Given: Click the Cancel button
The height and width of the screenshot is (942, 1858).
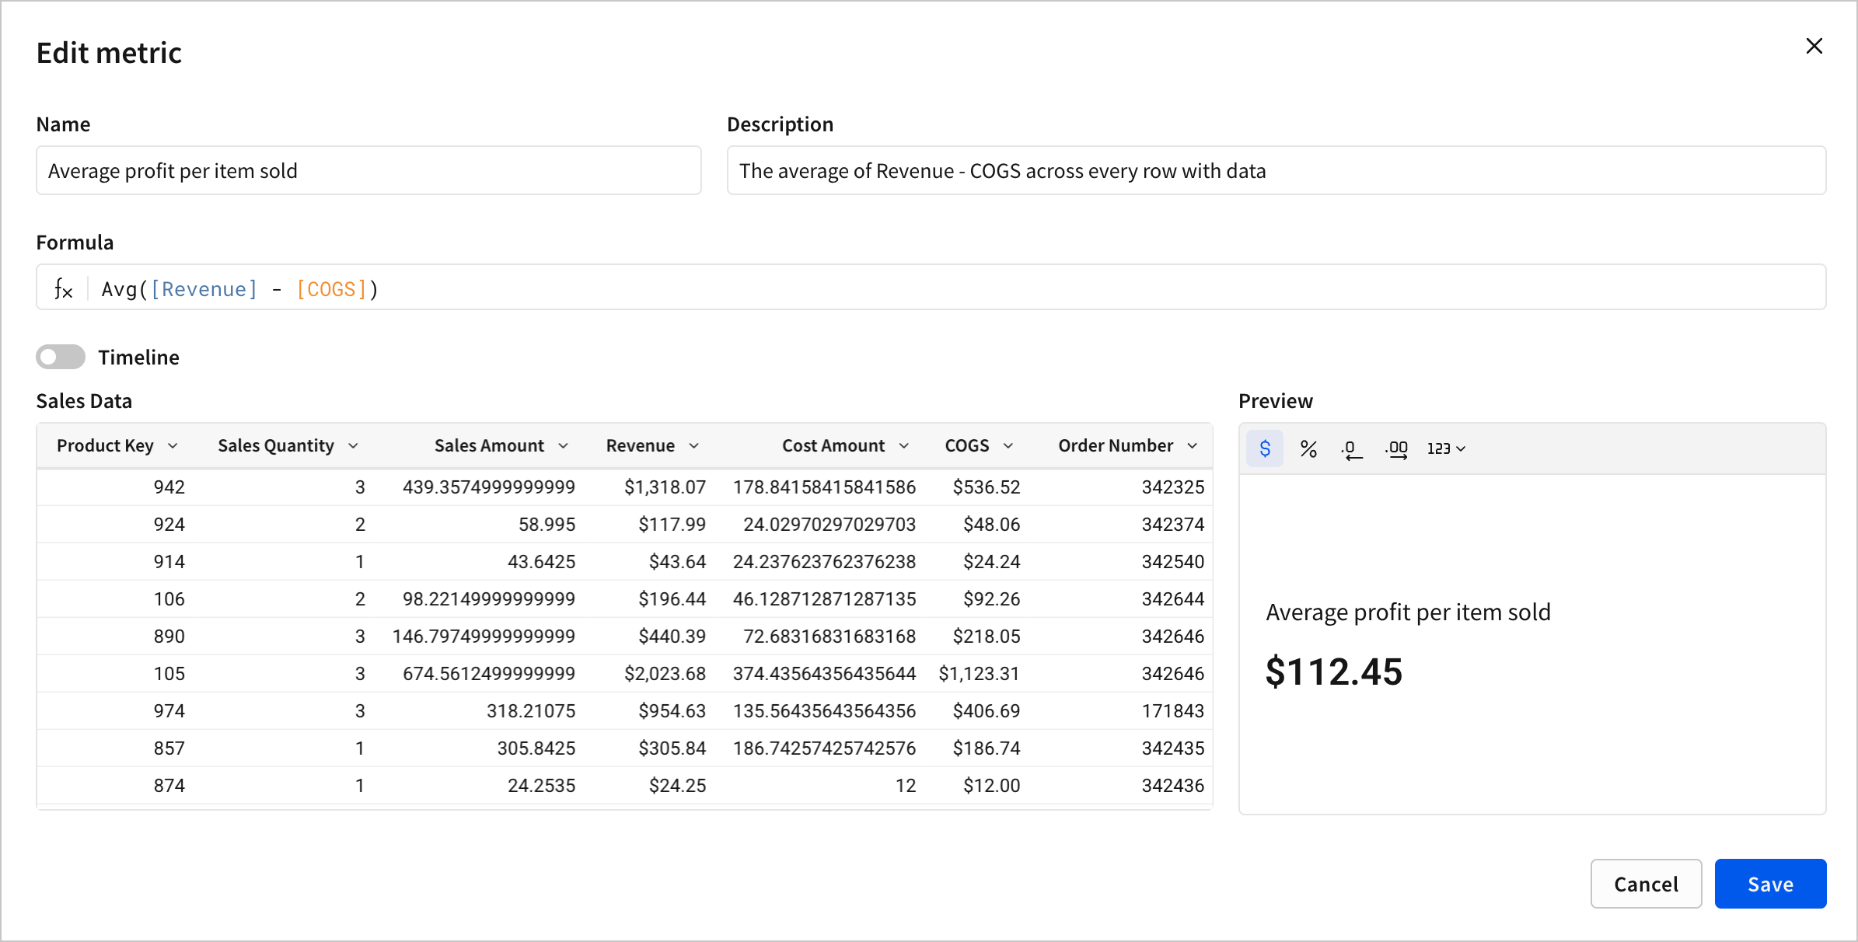Looking at the screenshot, I should [x=1646, y=884].
